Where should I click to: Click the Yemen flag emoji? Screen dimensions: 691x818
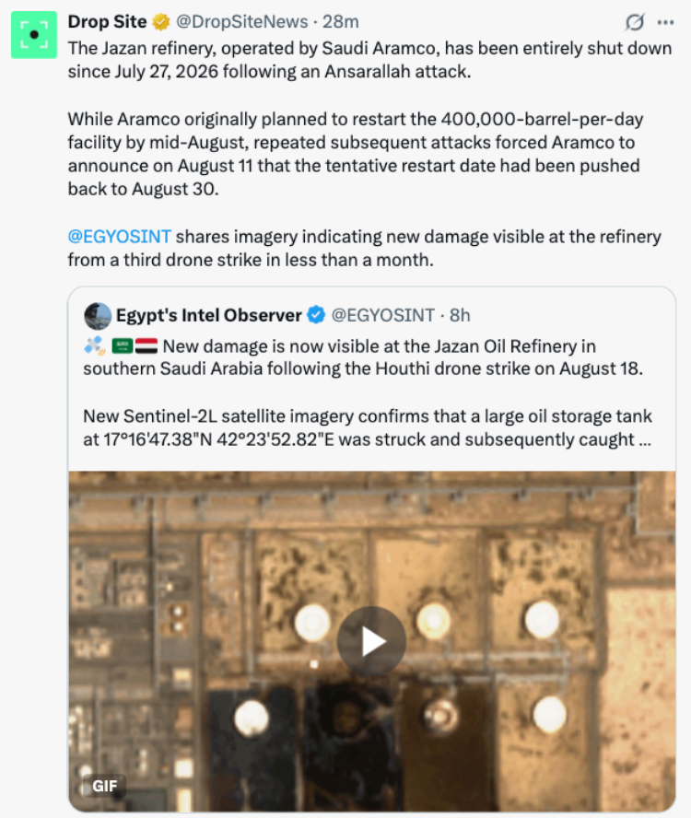[146, 345]
